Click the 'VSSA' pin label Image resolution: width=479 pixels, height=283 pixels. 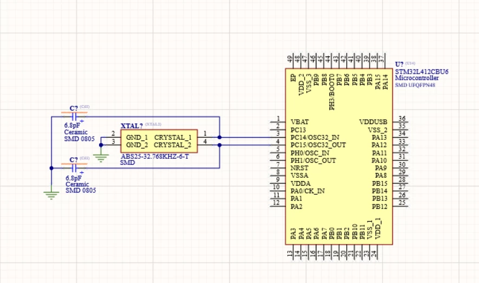299,176
